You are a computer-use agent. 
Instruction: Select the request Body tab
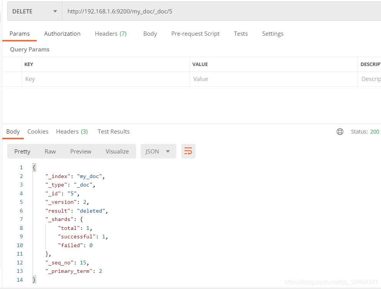150,34
